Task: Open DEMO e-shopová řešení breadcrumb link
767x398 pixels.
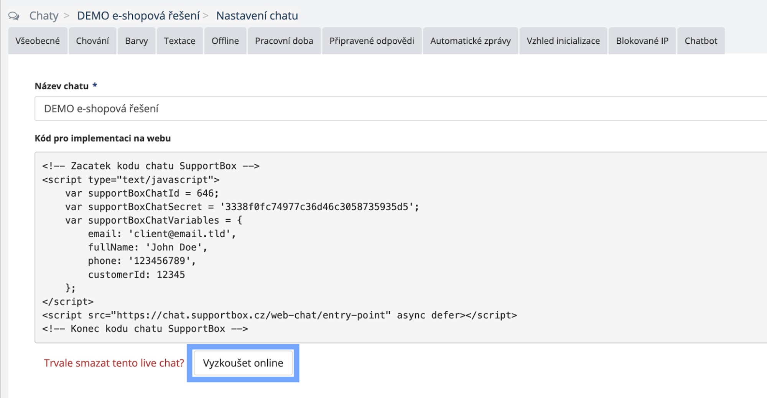Action: click(x=138, y=16)
